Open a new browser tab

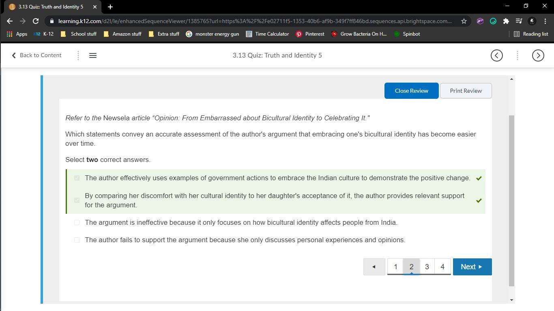tap(110, 7)
